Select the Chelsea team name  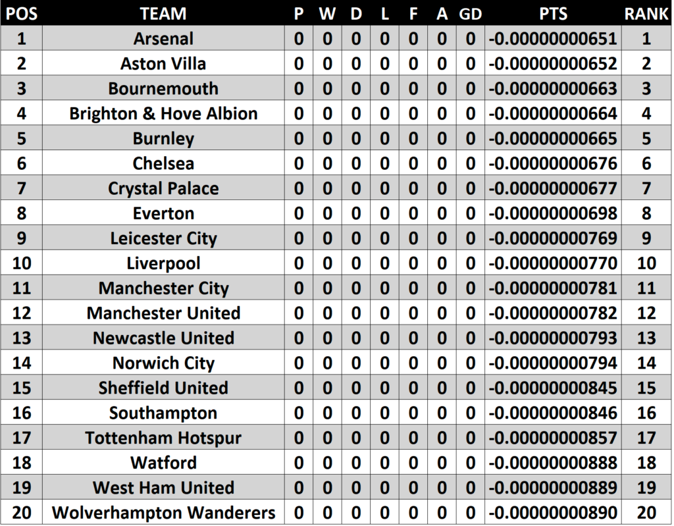tap(163, 163)
